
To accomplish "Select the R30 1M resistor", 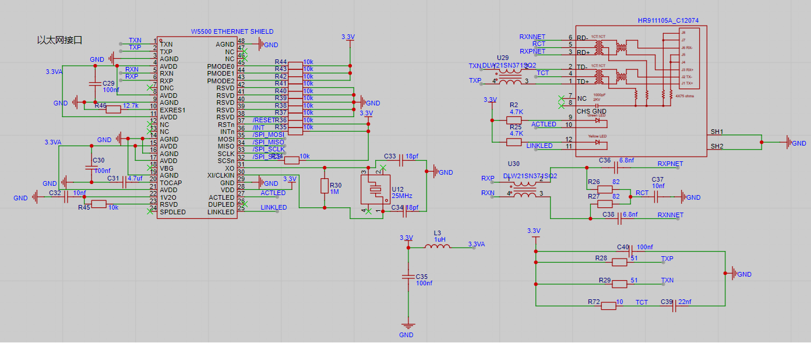I will pos(325,186).
